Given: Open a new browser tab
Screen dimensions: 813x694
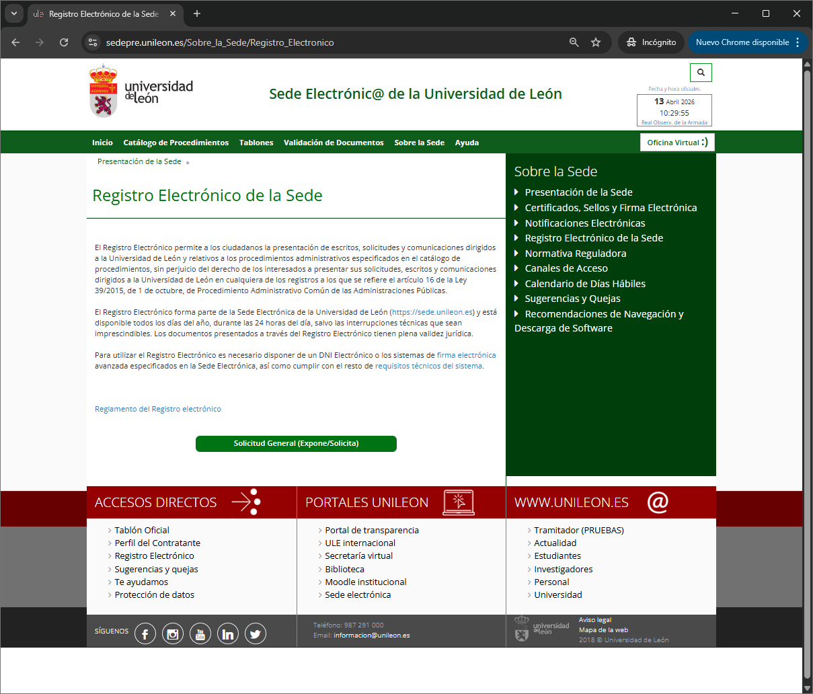Looking at the screenshot, I should [197, 13].
